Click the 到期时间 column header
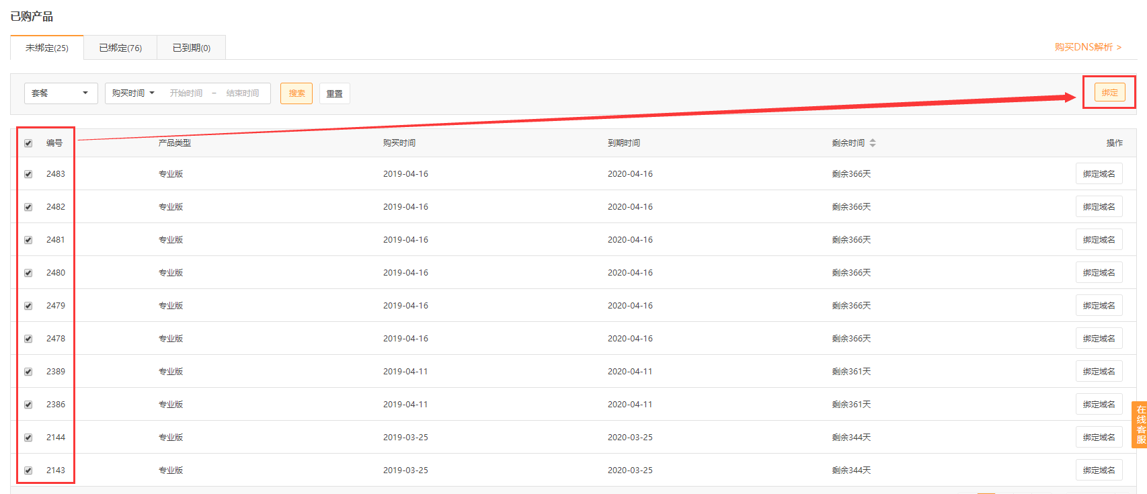The image size is (1147, 494). (624, 143)
